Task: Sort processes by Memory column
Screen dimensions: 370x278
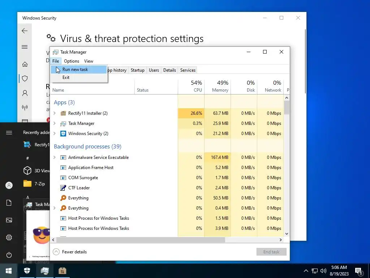Action: [x=218, y=87]
